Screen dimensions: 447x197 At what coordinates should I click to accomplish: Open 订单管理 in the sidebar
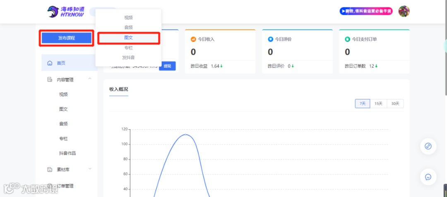[65, 186]
